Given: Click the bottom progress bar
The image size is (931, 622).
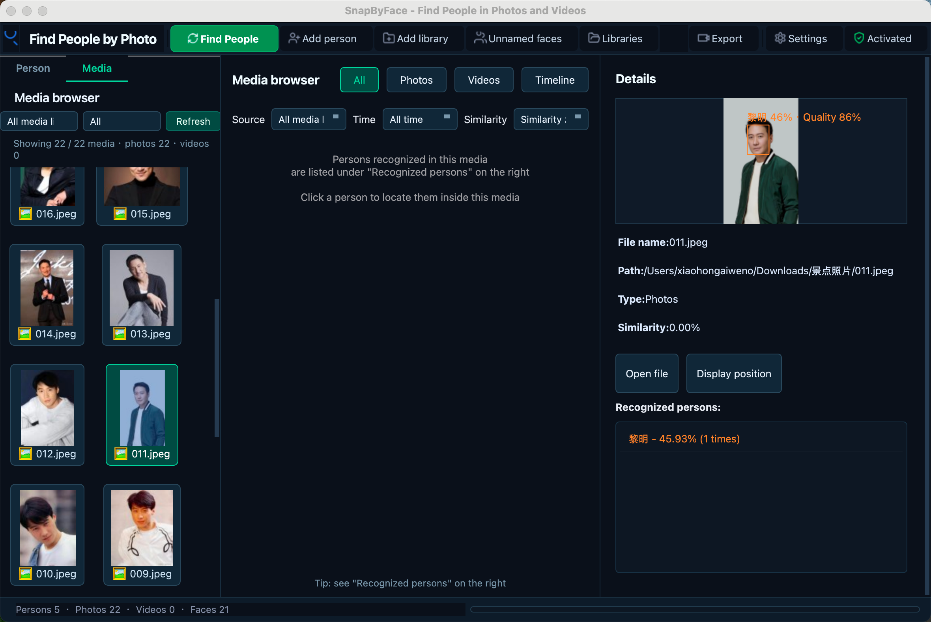Looking at the screenshot, I should point(695,609).
